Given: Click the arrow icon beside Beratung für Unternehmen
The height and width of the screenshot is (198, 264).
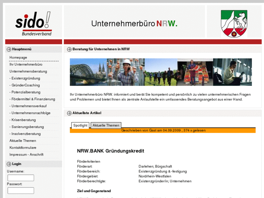Looking at the screenshot, I should click(69, 49).
